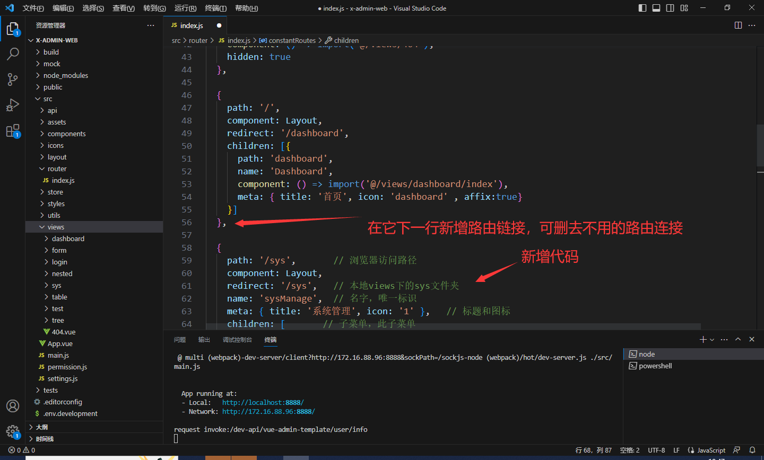Click the split editor right icon

coord(738,25)
